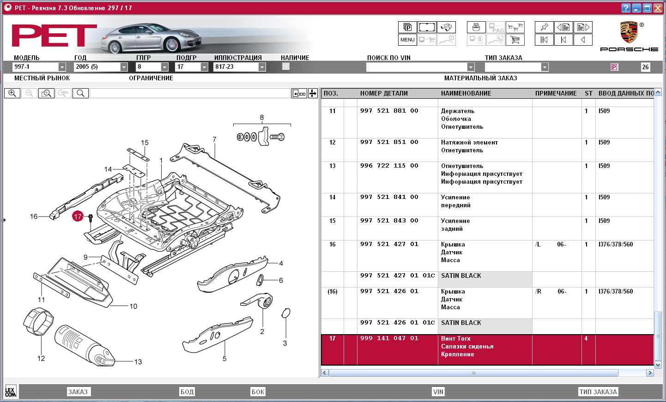
Task: Click the split-pane resize icon
Action: click(313, 93)
